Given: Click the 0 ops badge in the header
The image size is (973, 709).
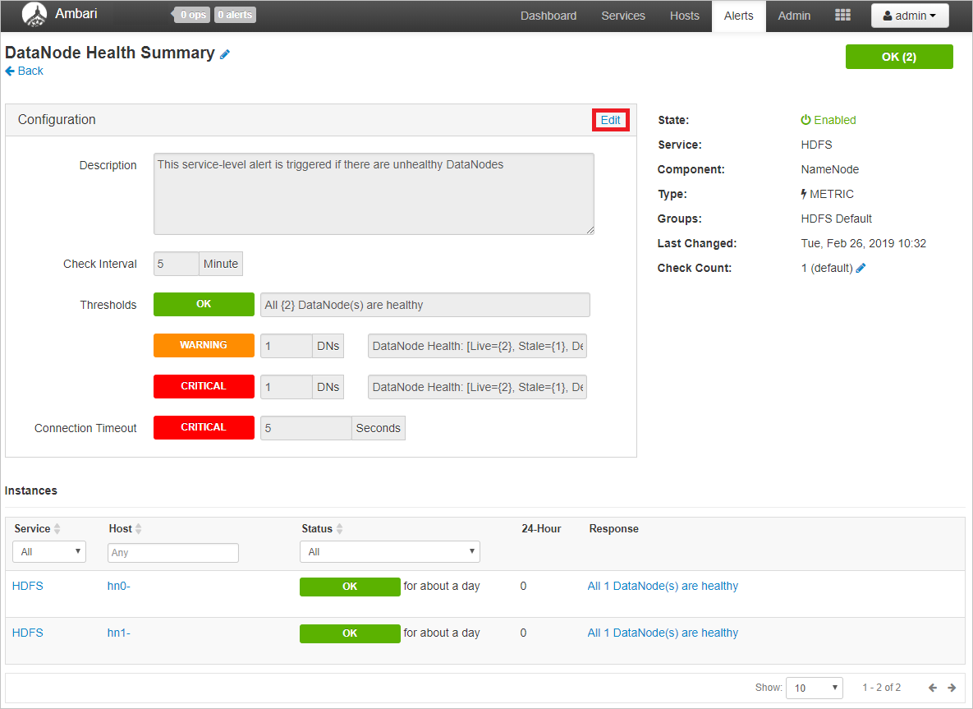Looking at the screenshot, I should tap(190, 14).
